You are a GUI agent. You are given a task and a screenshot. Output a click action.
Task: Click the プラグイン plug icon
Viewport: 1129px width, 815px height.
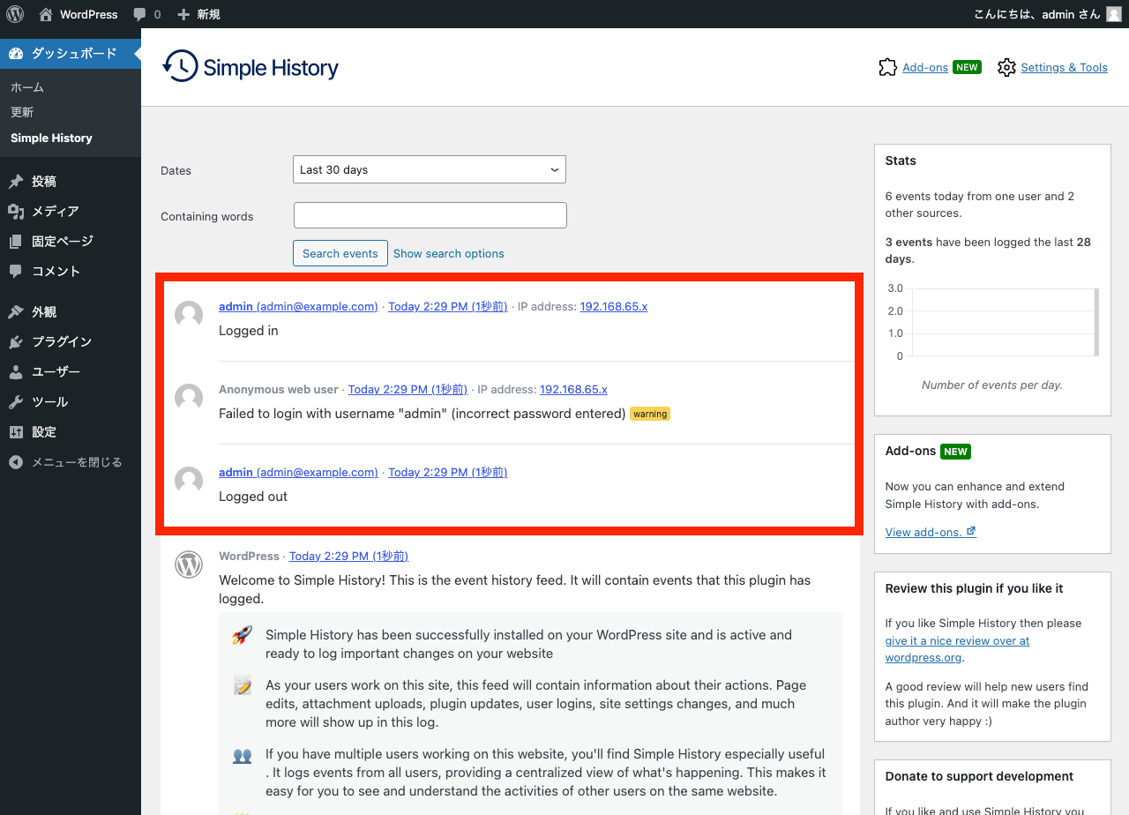tap(16, 342)
